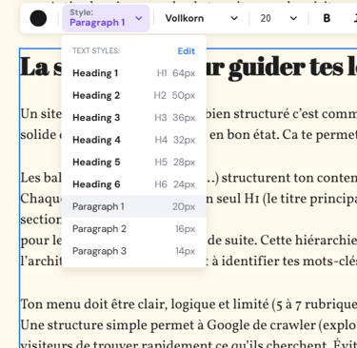The width and height of the screenshot is (357, 348).
Task: Click Edit in text styles panel
Action: pos(187,51)
